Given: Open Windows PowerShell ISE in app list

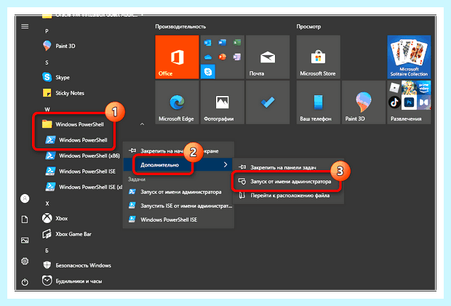Looking at the screenshot, I should click(x=81, y=172).
